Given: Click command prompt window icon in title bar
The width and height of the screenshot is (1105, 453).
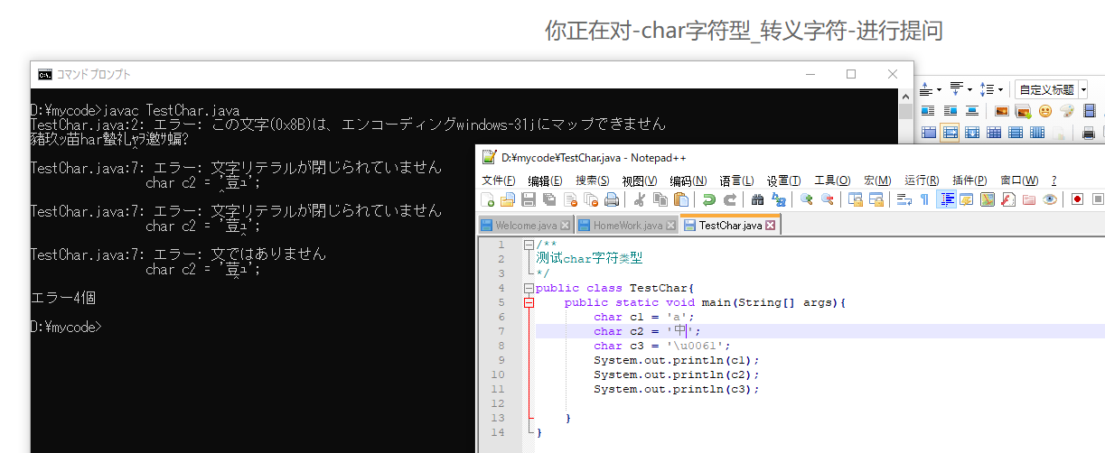Looking at the screenshot, I should click(44, 74).
